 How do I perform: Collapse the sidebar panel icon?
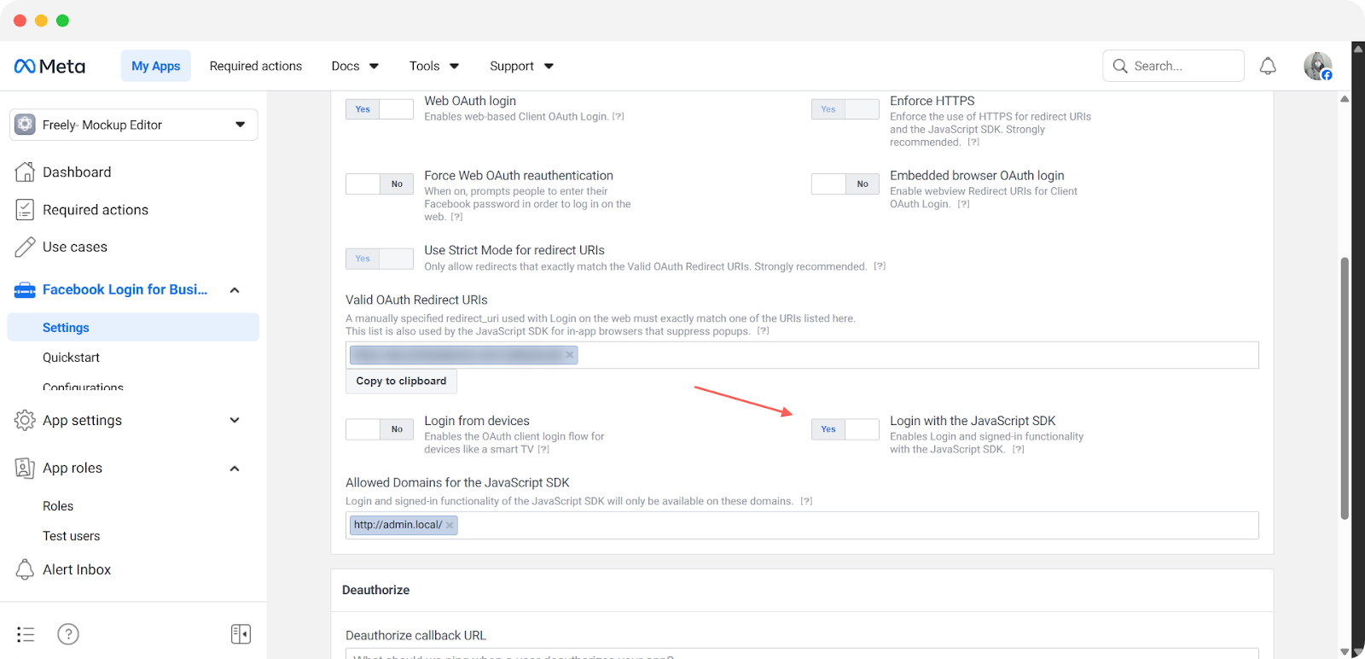coord(241,633)
